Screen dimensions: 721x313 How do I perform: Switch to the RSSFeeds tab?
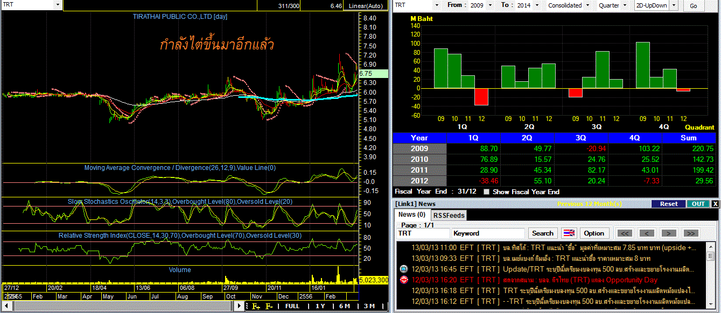(x=449, y=215)
